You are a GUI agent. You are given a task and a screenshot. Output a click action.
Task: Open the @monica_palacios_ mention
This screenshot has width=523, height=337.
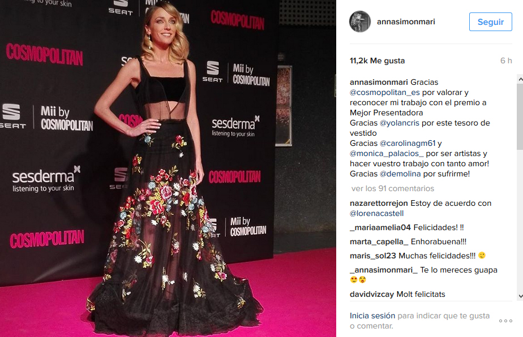[x=387, y=154]
